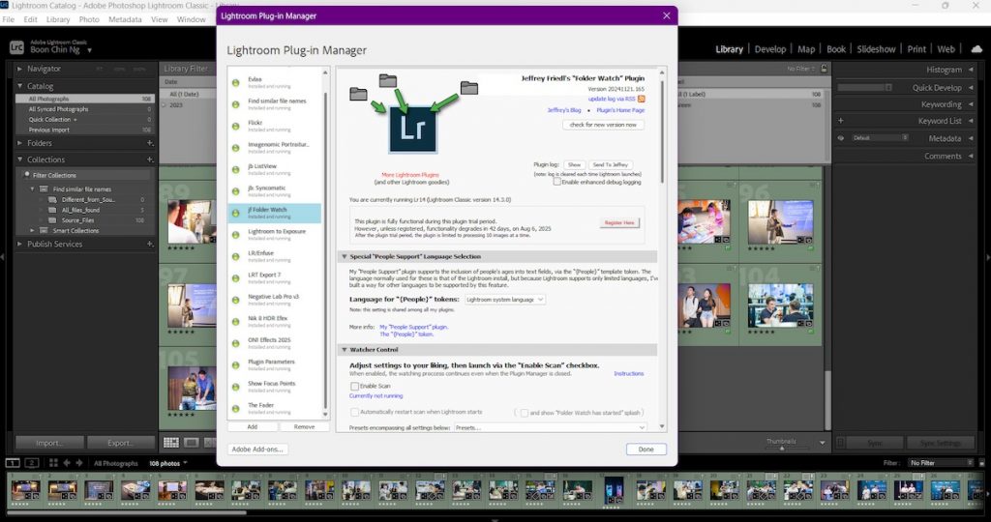This screenshot has width=991, height=522.
Task: Click Send To Jeffrey button
Action: point(610,164)
